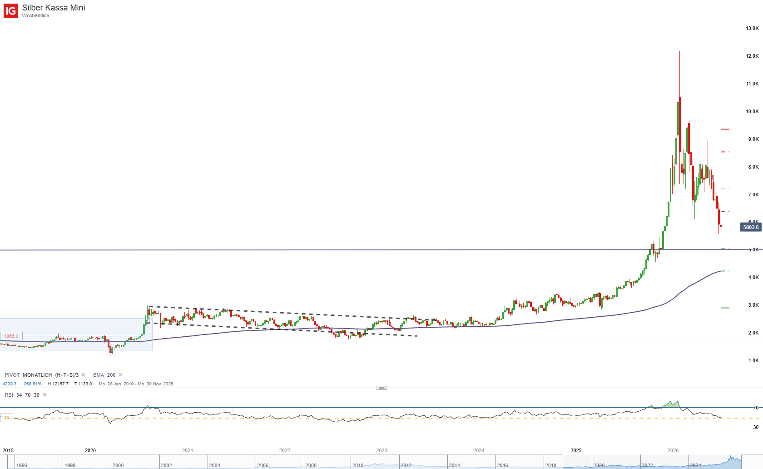The width and height of the screenshot is (763, 469).
Task: Remove the RSI indicator panel
Action: [45, 395]
